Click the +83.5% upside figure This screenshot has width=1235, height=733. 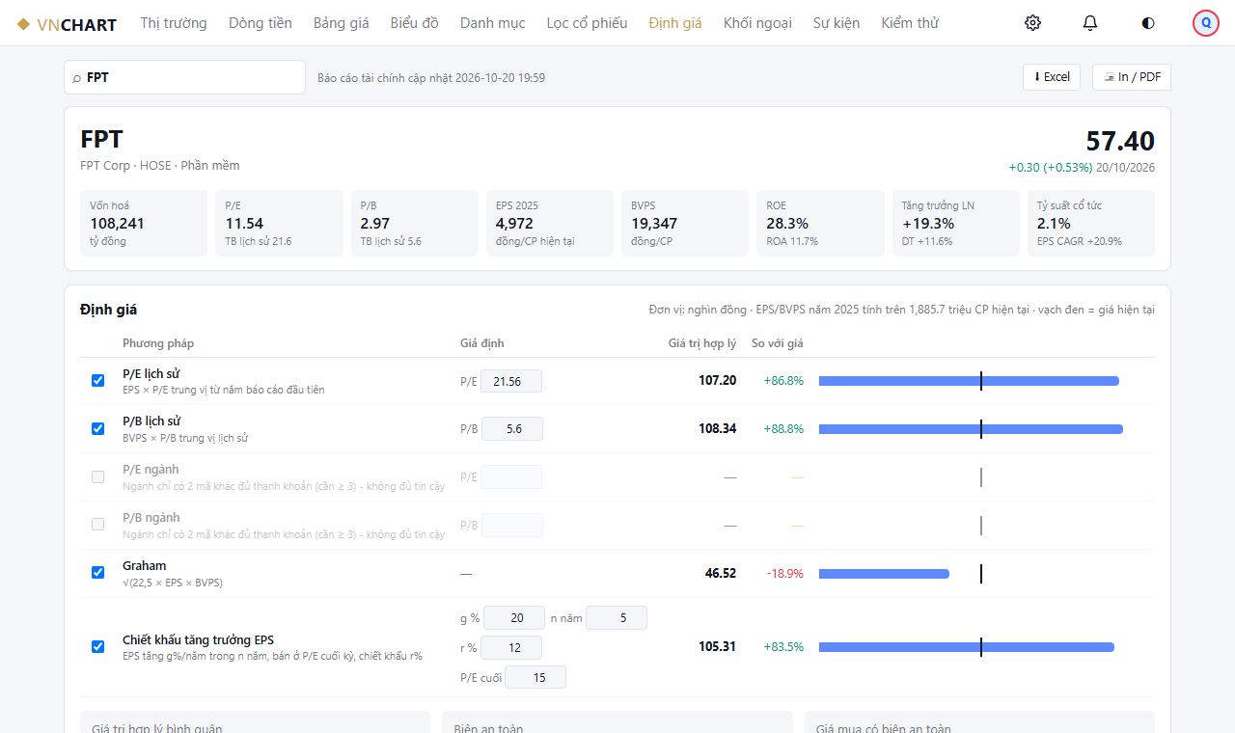tap(783, 647)
